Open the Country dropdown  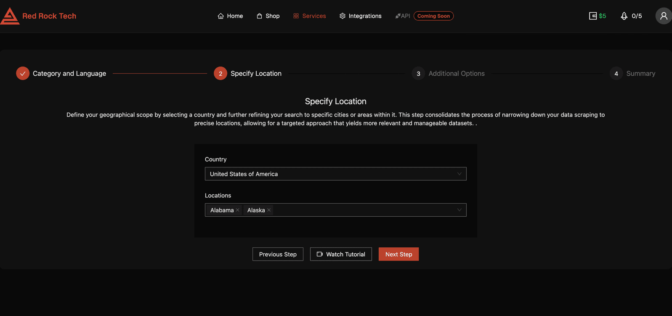335,174
